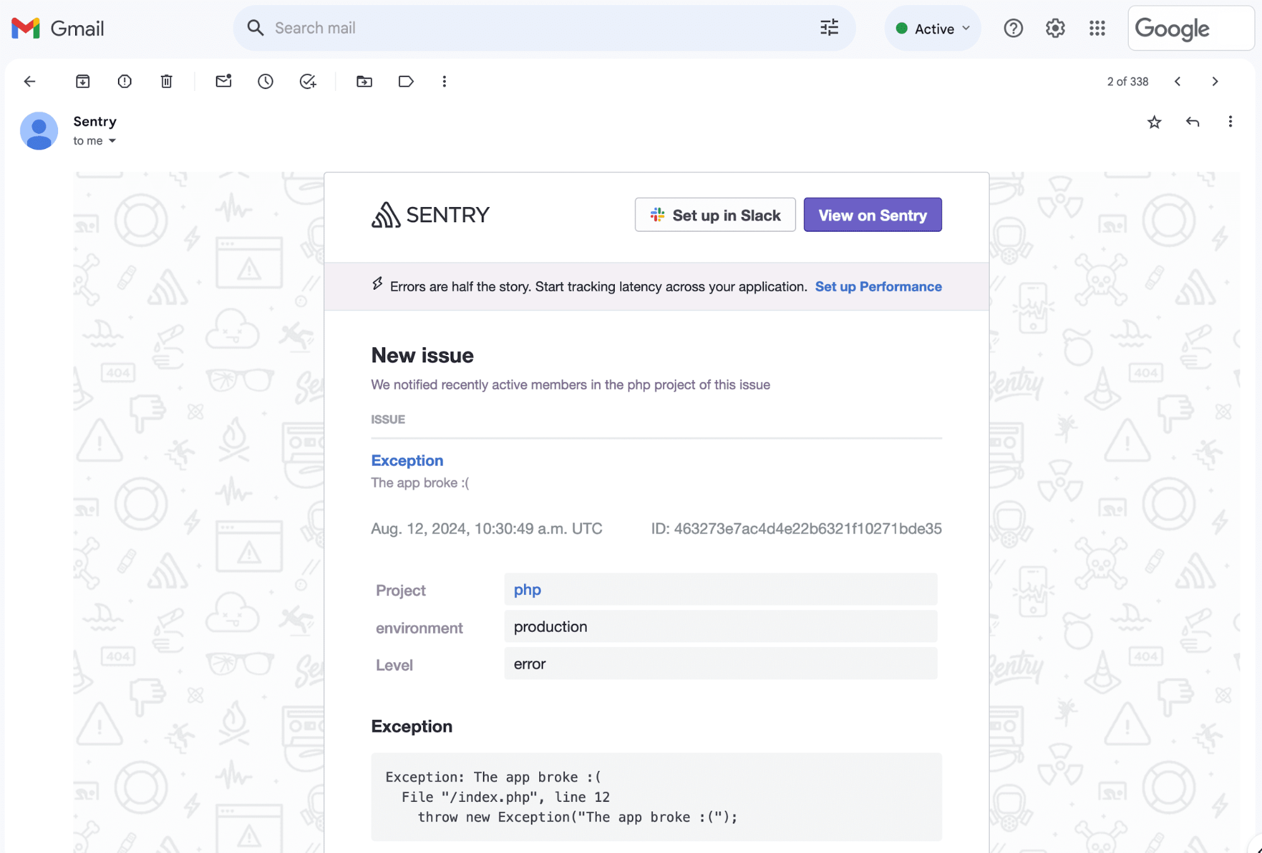The image size is (1262, 853).
Task: Open the Labels icon
Action: (x=406, y=81)
